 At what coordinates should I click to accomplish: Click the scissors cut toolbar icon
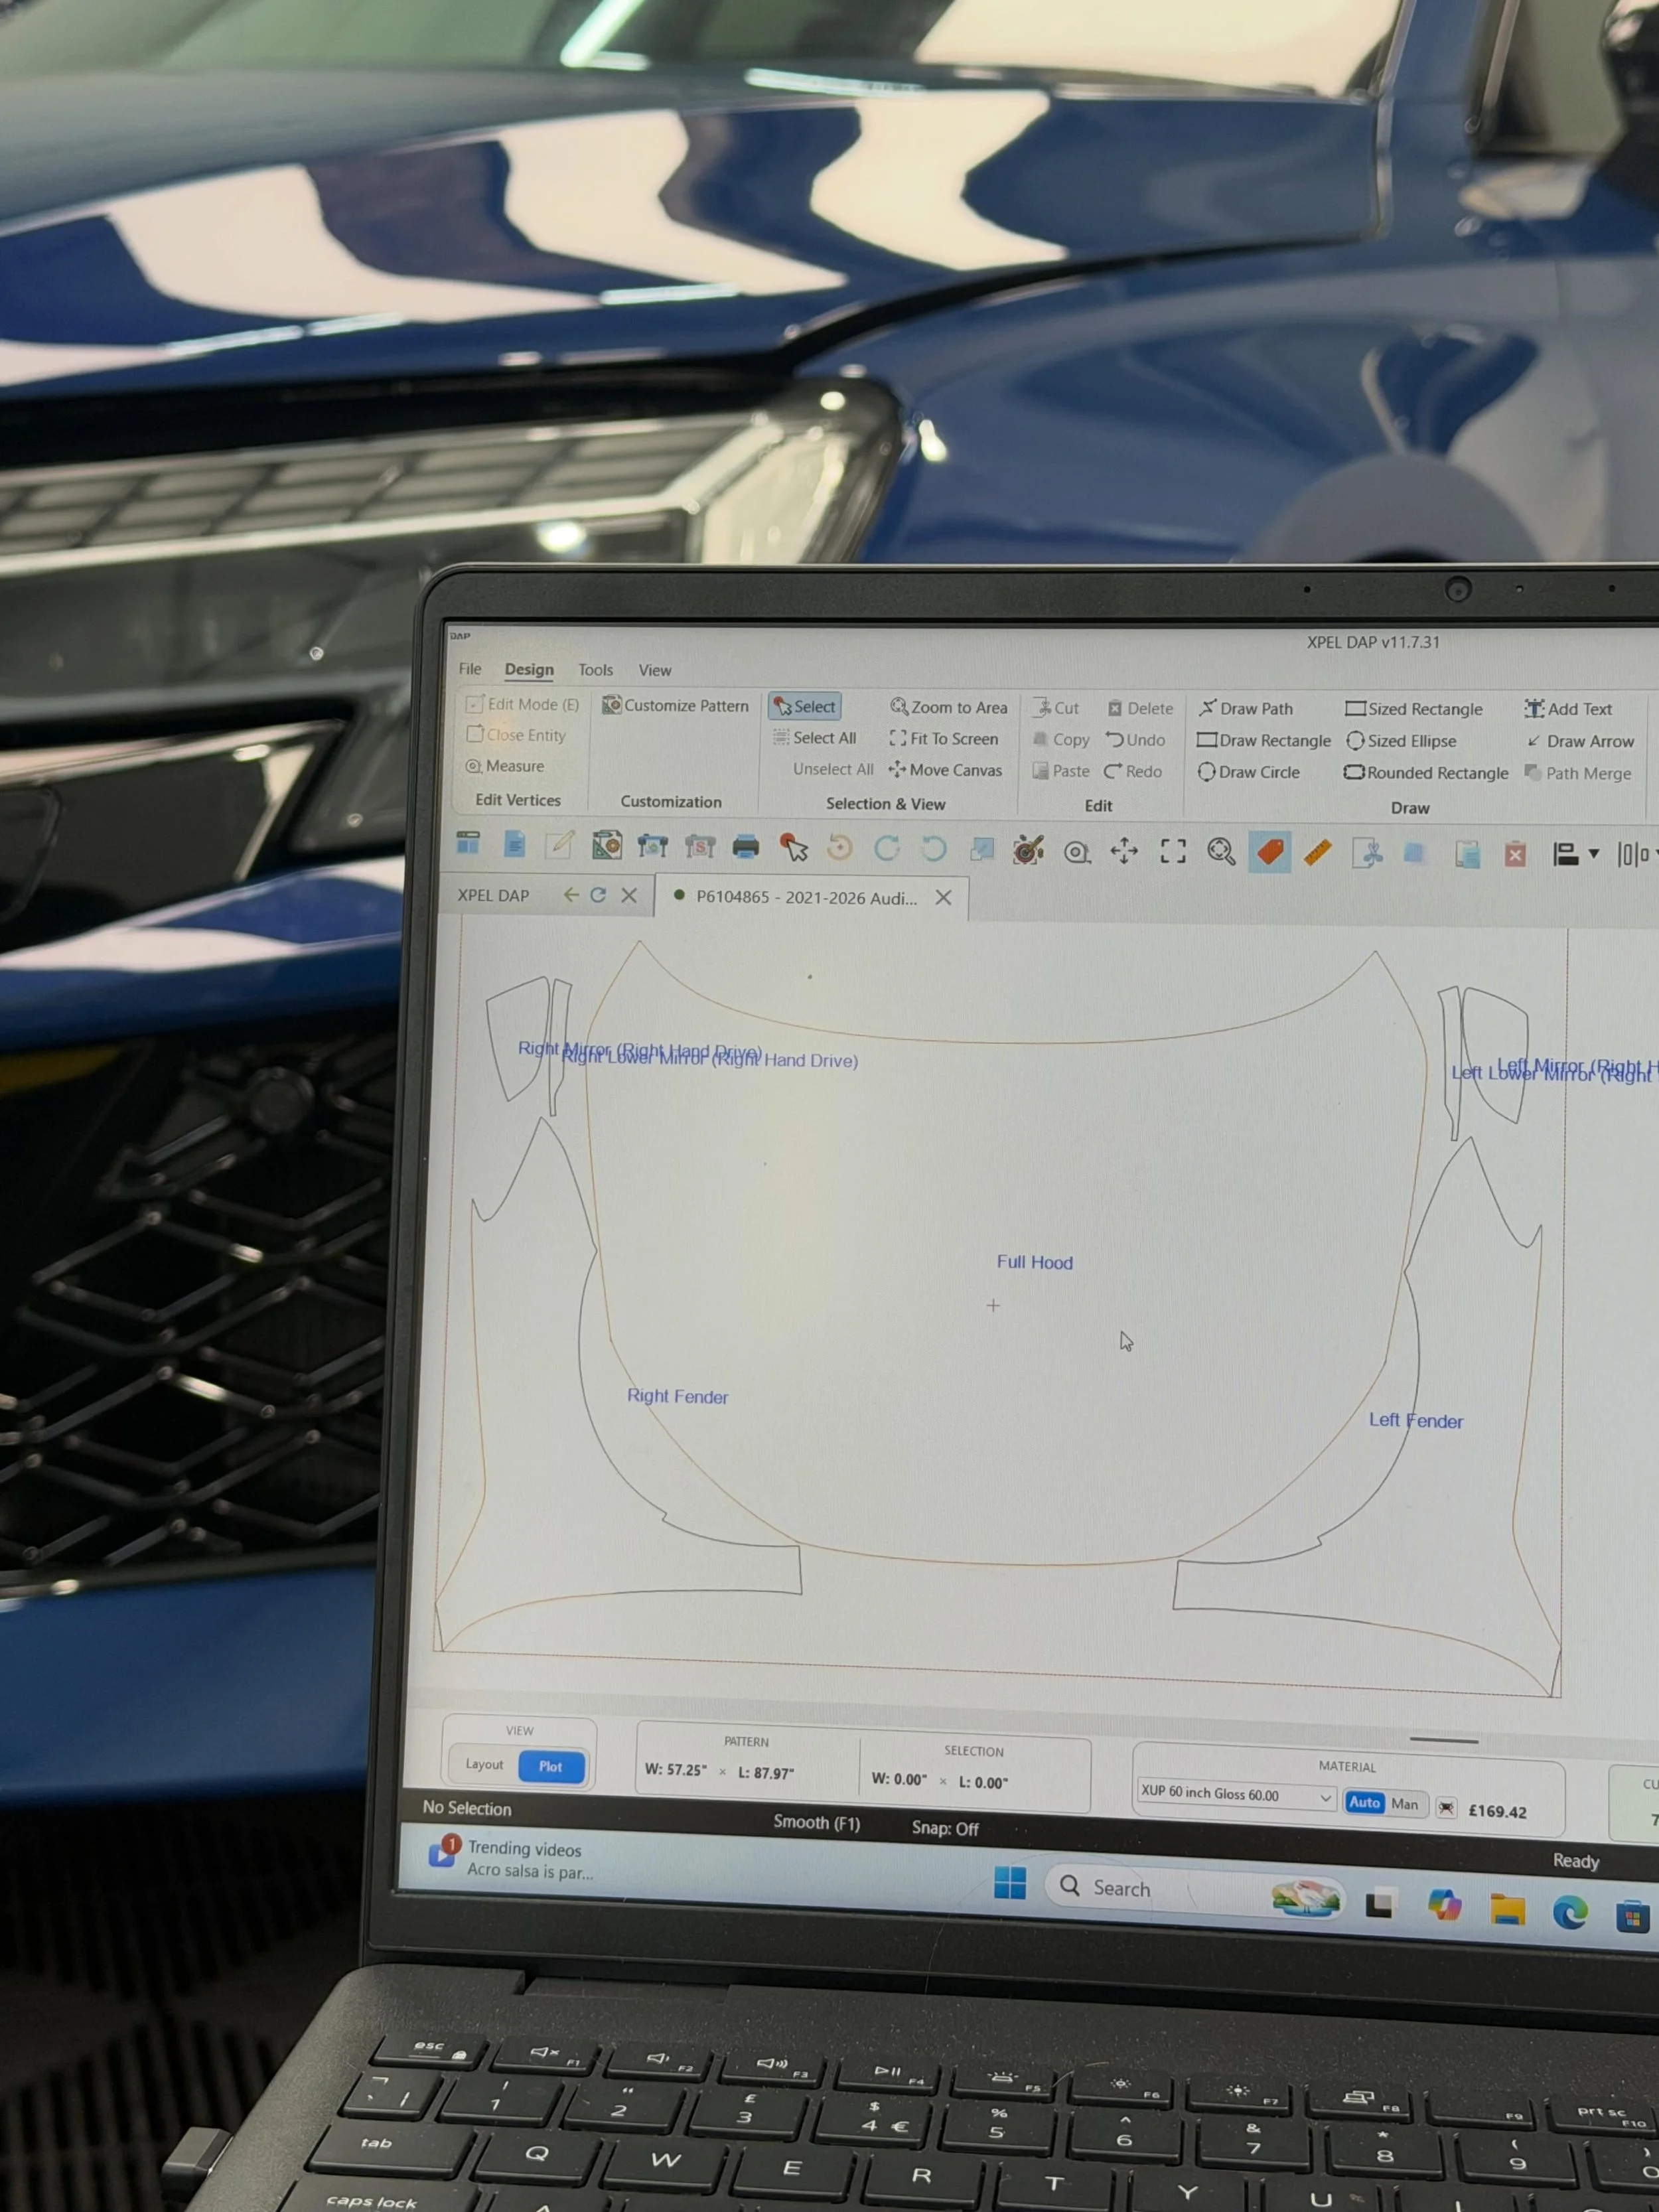tap(1367, 854)
